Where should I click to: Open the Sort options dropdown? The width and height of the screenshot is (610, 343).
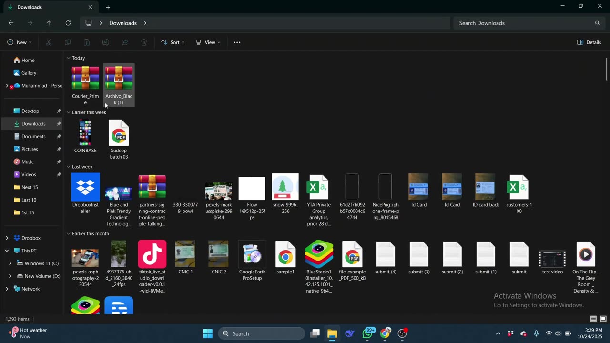point(173,42)
